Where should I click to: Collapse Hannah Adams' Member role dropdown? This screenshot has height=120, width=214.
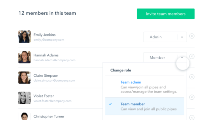tap(165, 57)
